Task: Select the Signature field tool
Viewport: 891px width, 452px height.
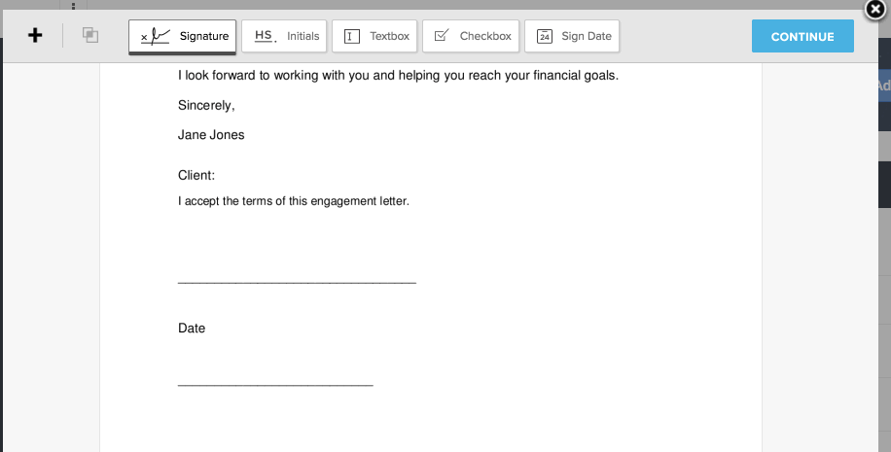Action: [183, 36]
